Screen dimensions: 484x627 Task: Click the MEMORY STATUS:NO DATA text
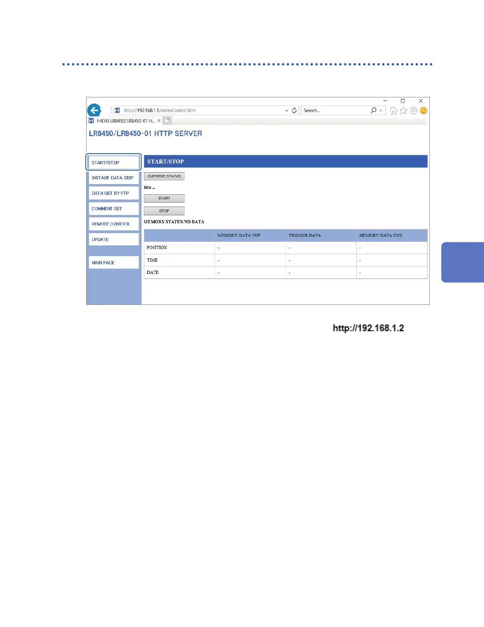(174, 222)
